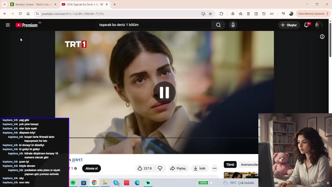Open the media control playlist icon
332x187 pixels.
[283, 14]
